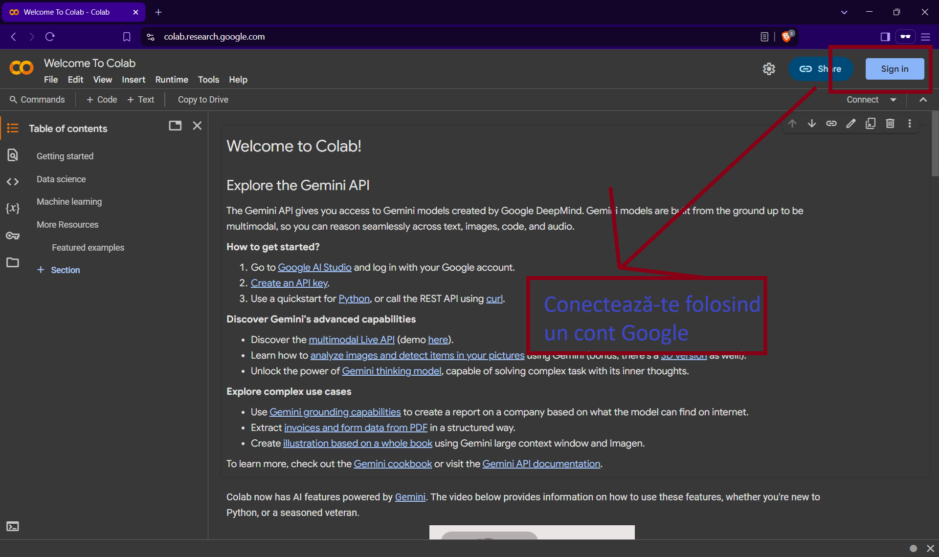Viewport: 939px width, 557px height.
Task: Open the Variables panel icon
Action: click(x=13, y=209)
